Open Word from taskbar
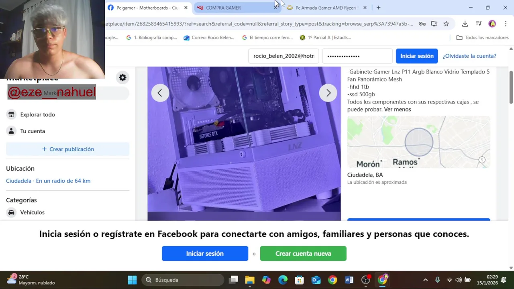 click(x=349, y=280)
